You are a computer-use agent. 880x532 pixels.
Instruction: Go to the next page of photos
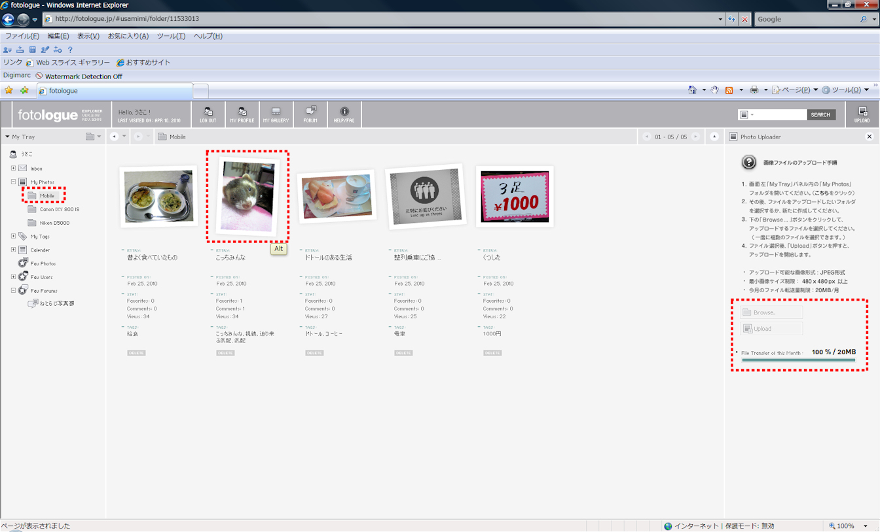[x=695, y=137]
